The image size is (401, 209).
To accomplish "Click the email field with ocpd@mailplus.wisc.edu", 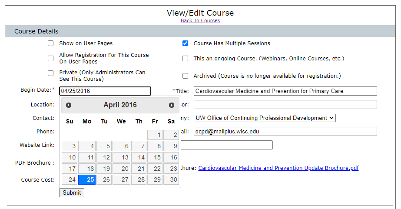I will [x=285, y=131].
